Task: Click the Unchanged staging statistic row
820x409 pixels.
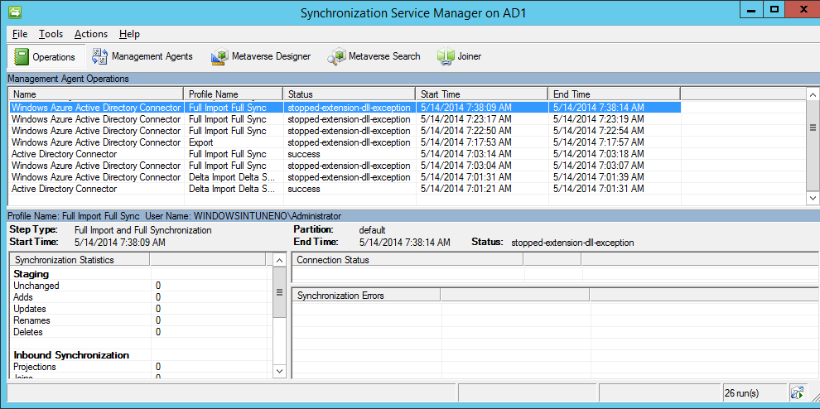Action: (x=141, y=286)
